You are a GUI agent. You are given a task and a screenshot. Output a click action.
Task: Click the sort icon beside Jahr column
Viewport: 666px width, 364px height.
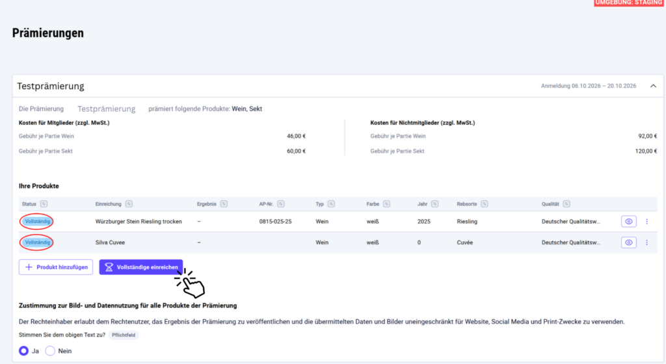coord(434,204)
